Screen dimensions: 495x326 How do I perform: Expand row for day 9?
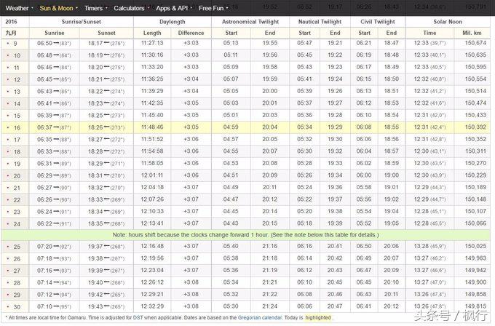[8, 43]
